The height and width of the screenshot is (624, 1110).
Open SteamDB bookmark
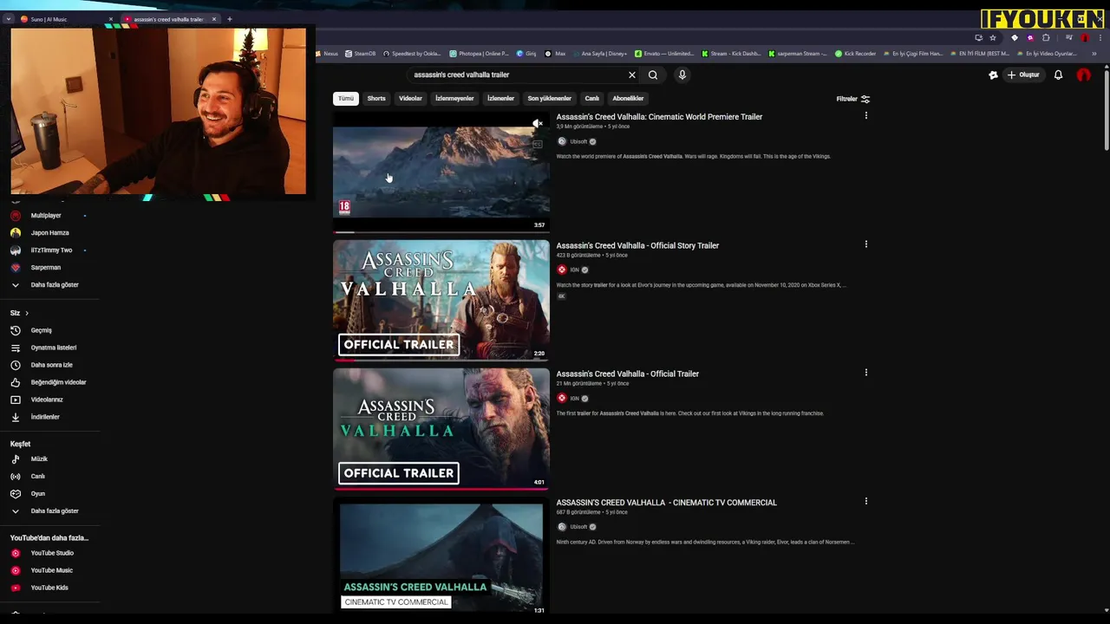pyautogui.click(x=360, y=54)
